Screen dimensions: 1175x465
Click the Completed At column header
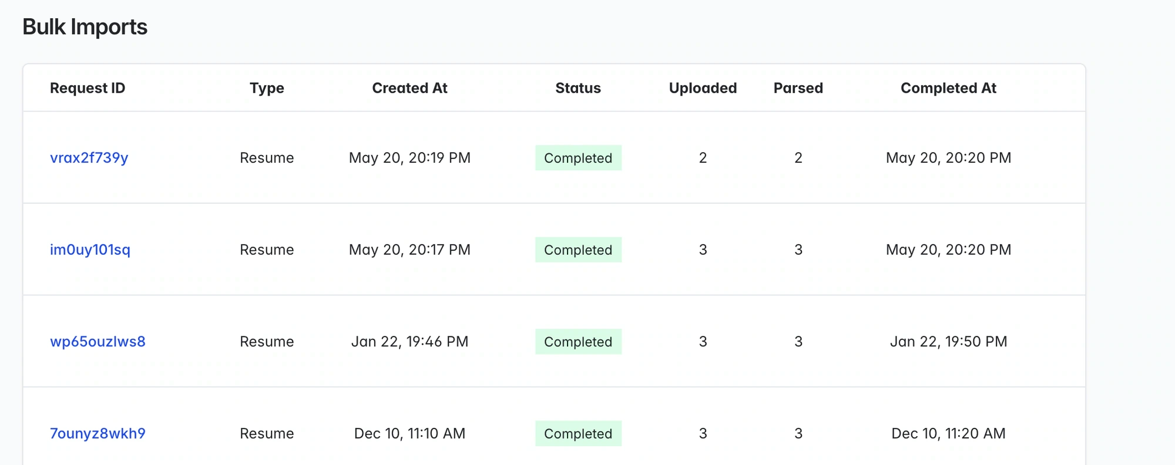(948, 88)
